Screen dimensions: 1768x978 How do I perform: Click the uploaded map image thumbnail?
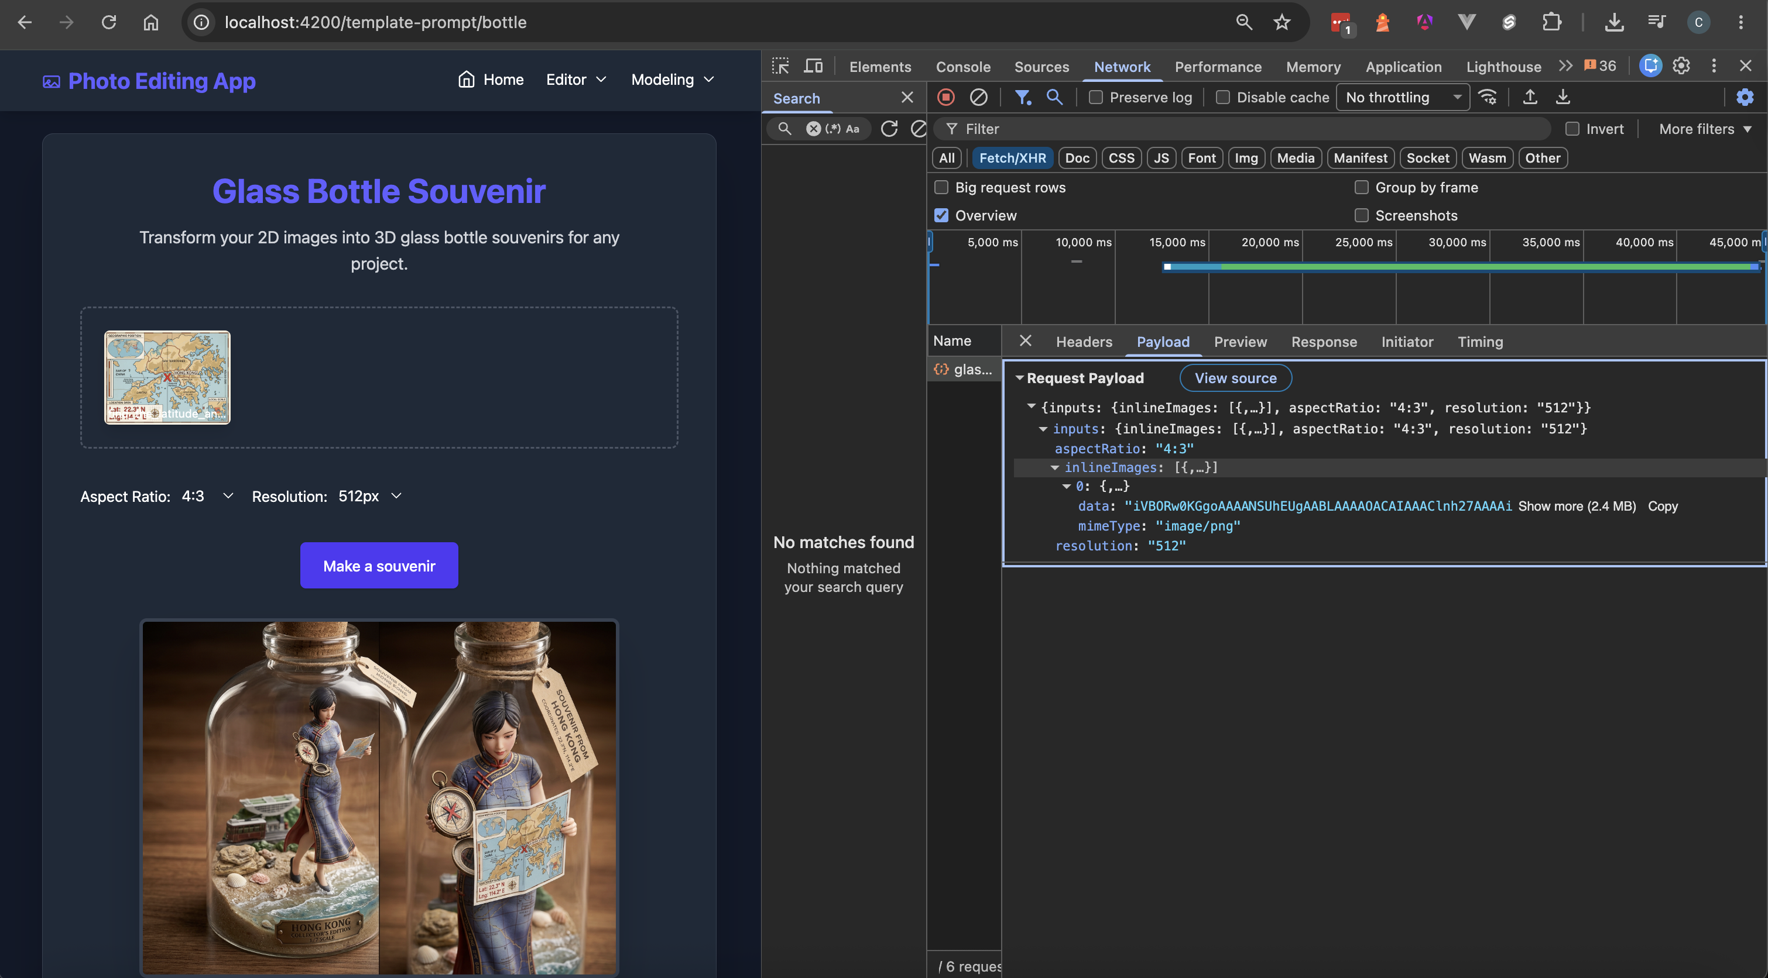click(167, 377)
